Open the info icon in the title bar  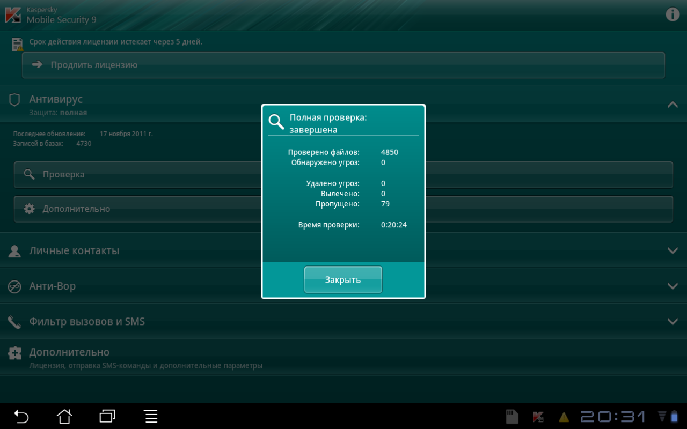pos(673,14)
